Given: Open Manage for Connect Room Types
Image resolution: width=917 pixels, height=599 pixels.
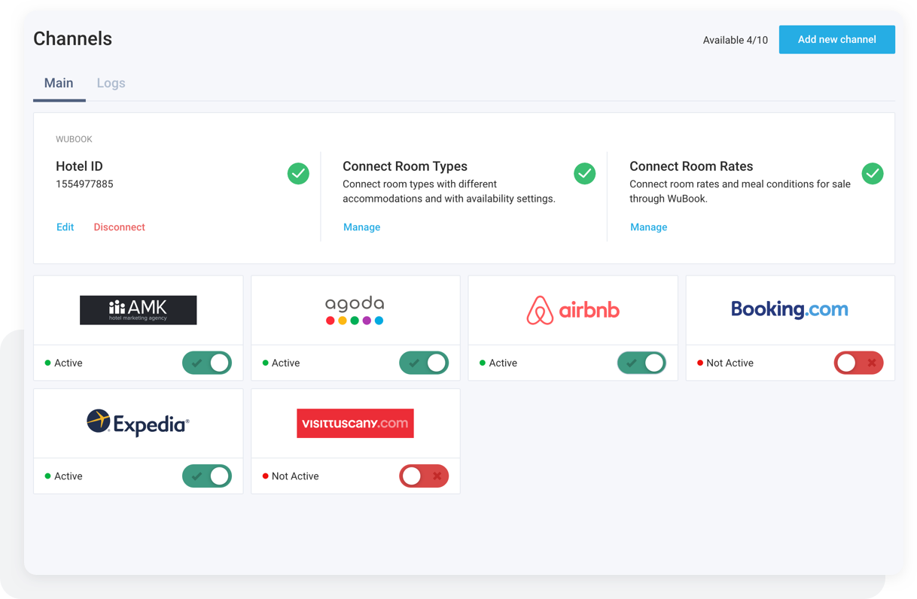Looking at the screenshot, I should (361, 227).
